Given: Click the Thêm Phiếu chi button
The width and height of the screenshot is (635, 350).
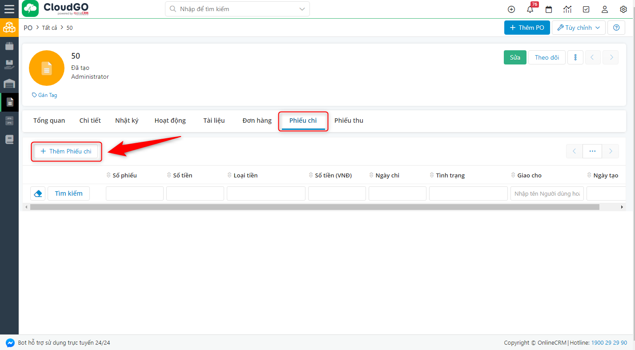Looking at the screenshot, I should [x=66, y=151].
